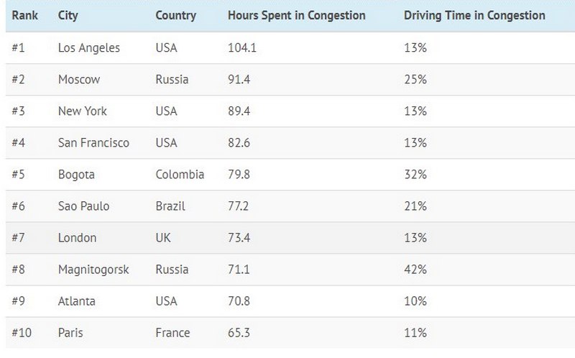575x358 pixels.
Task: Select the #10 rank cell
Action: (x=22, y=333)
